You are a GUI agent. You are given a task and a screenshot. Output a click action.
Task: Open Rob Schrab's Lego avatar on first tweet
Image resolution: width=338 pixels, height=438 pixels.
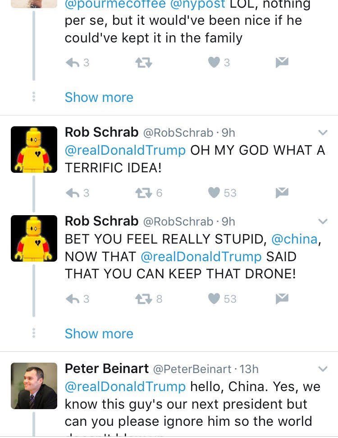point(34,149)
